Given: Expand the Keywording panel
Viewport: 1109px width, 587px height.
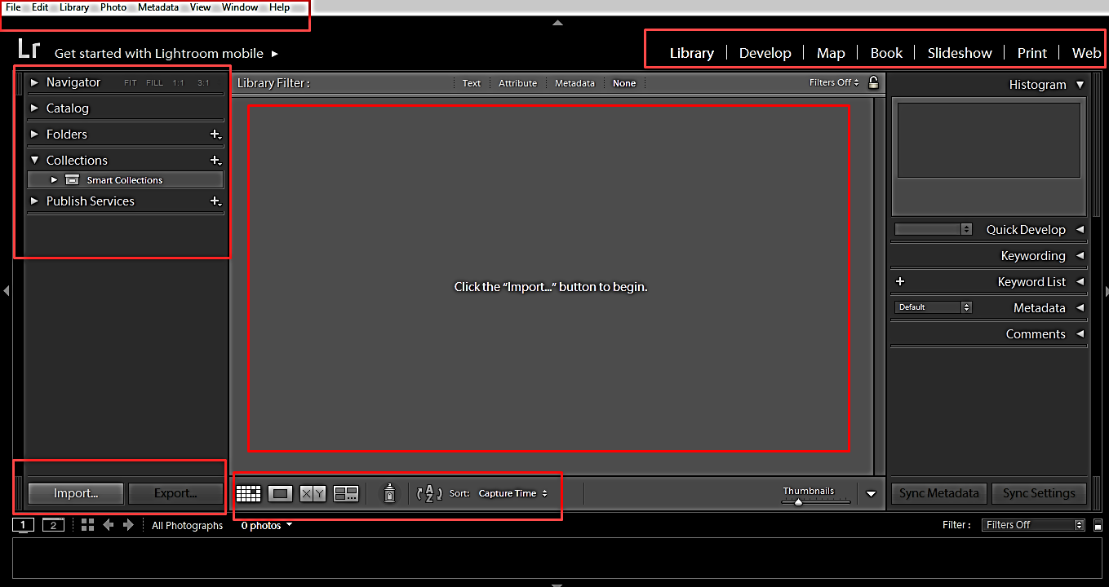Looking at the screenshot, I should [1080, 255].
